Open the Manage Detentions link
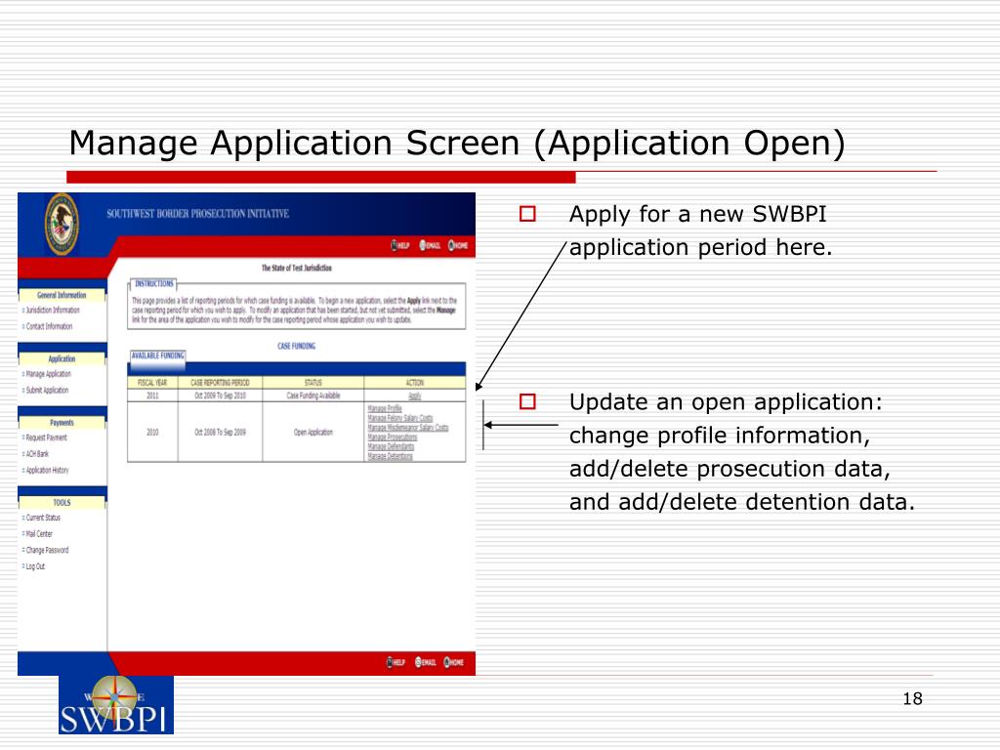The height and width of the screenshot is (750, 1000). 391,456
